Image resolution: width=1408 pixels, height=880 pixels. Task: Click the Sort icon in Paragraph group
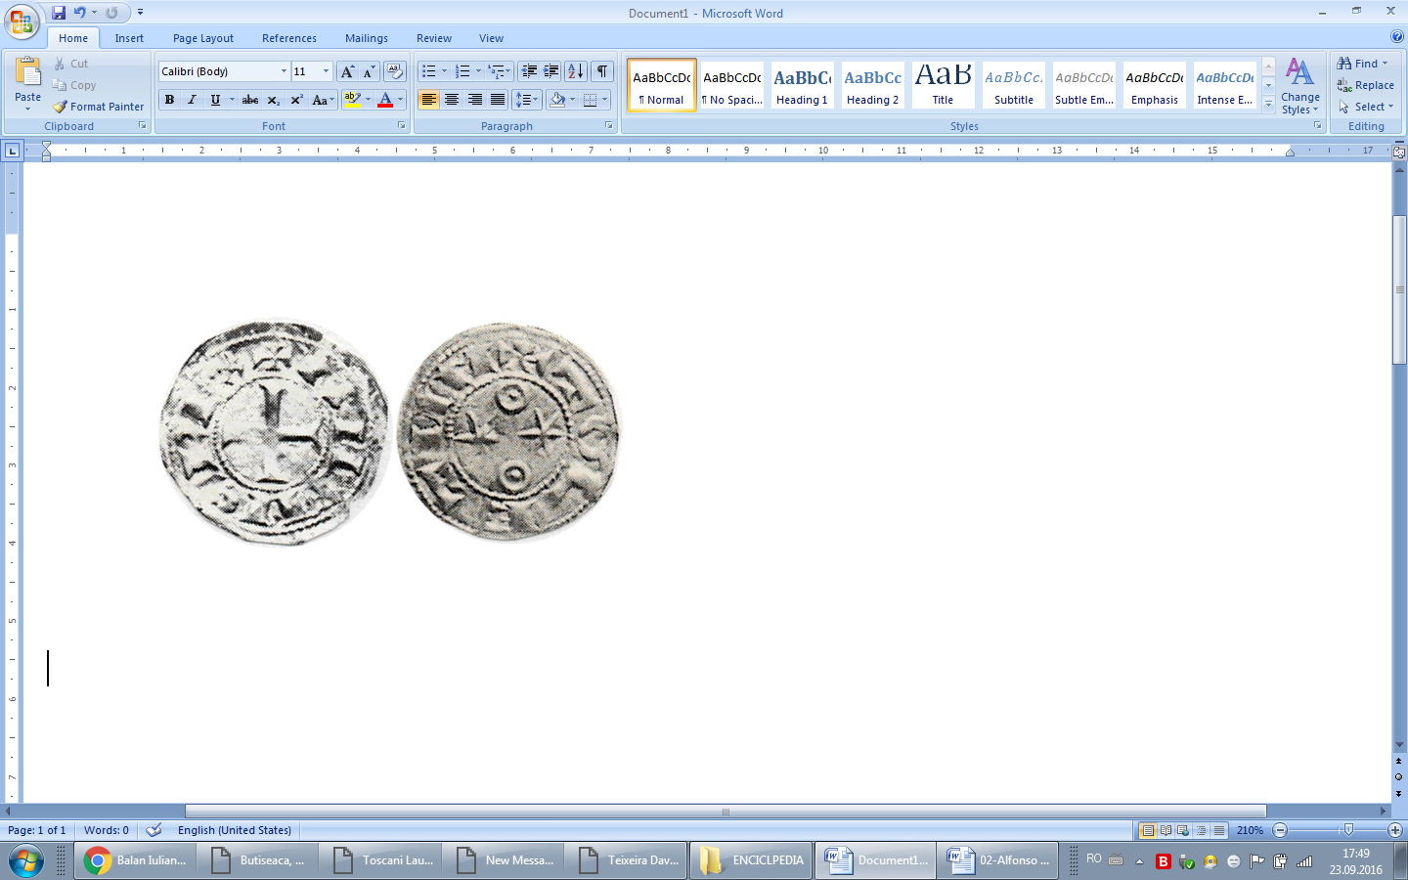click(x=576, y=71)
